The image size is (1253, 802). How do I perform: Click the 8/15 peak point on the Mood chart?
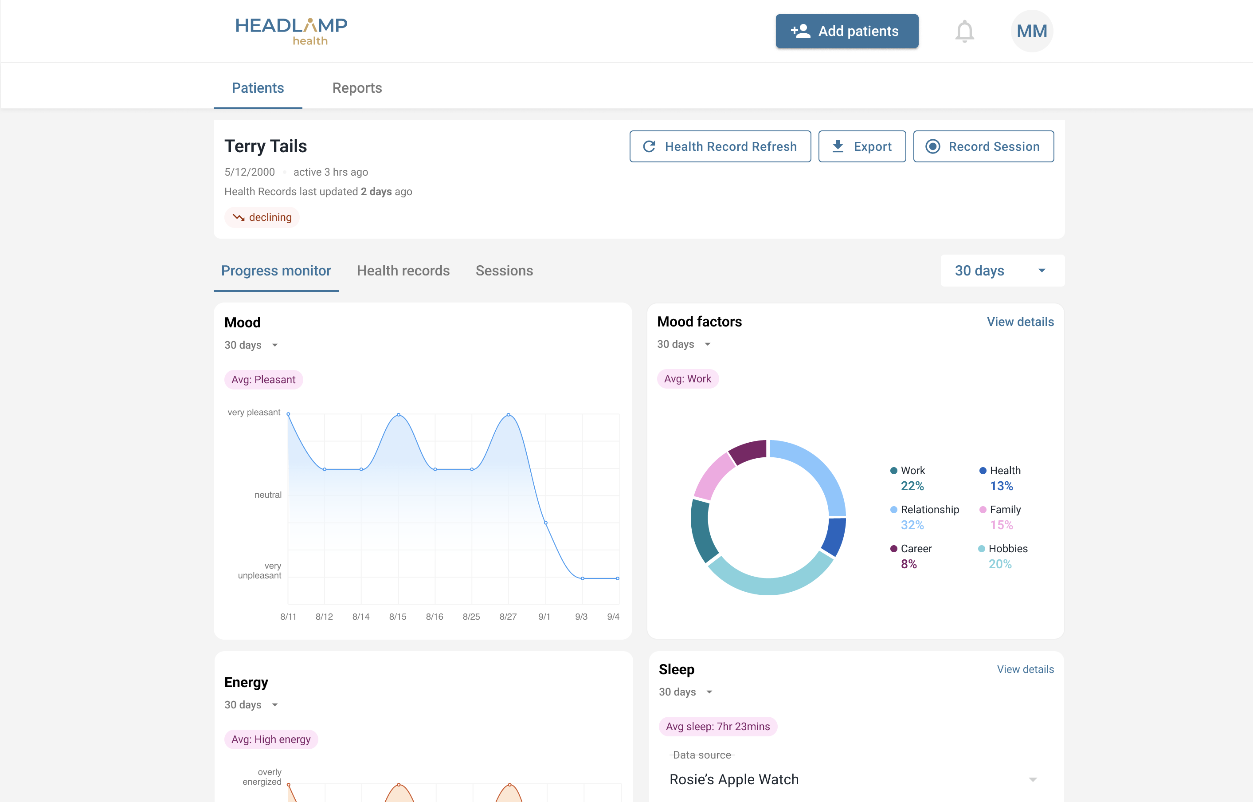[399, 415]
